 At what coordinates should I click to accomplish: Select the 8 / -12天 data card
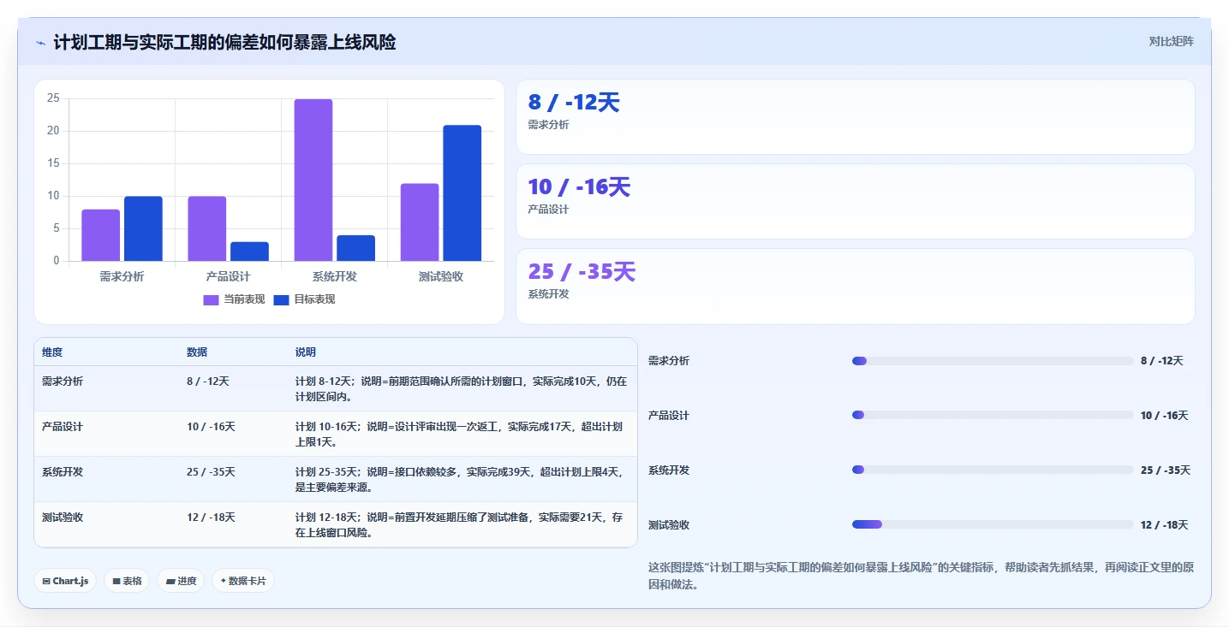click(x=855, y=116)
